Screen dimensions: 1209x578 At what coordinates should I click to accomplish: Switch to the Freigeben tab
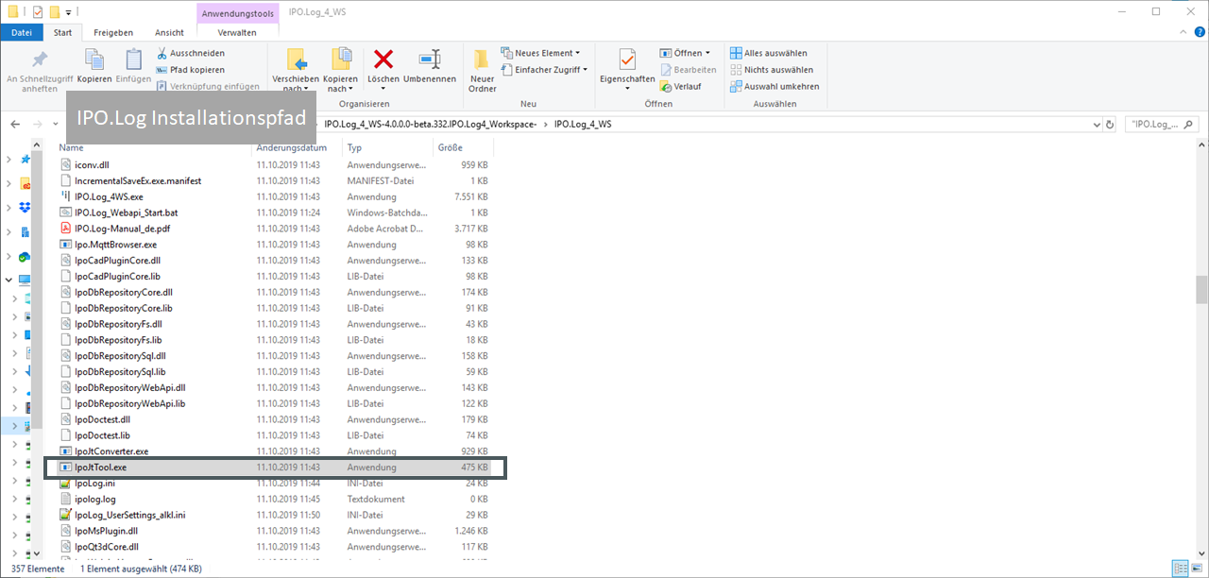[113, 32]
